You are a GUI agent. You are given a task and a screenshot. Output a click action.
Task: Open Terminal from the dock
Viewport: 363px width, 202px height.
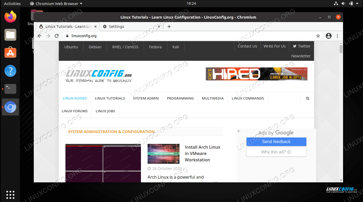[x=10, y=89]
